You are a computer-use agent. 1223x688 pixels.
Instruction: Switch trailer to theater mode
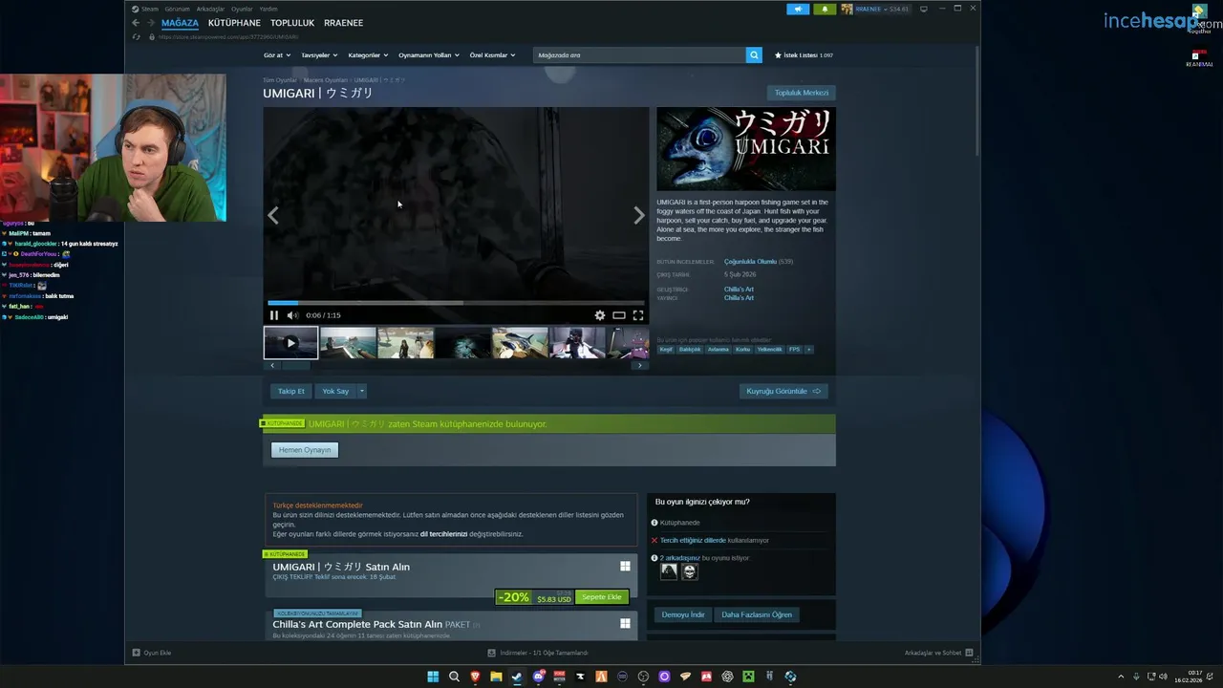(x=619, y=315)
